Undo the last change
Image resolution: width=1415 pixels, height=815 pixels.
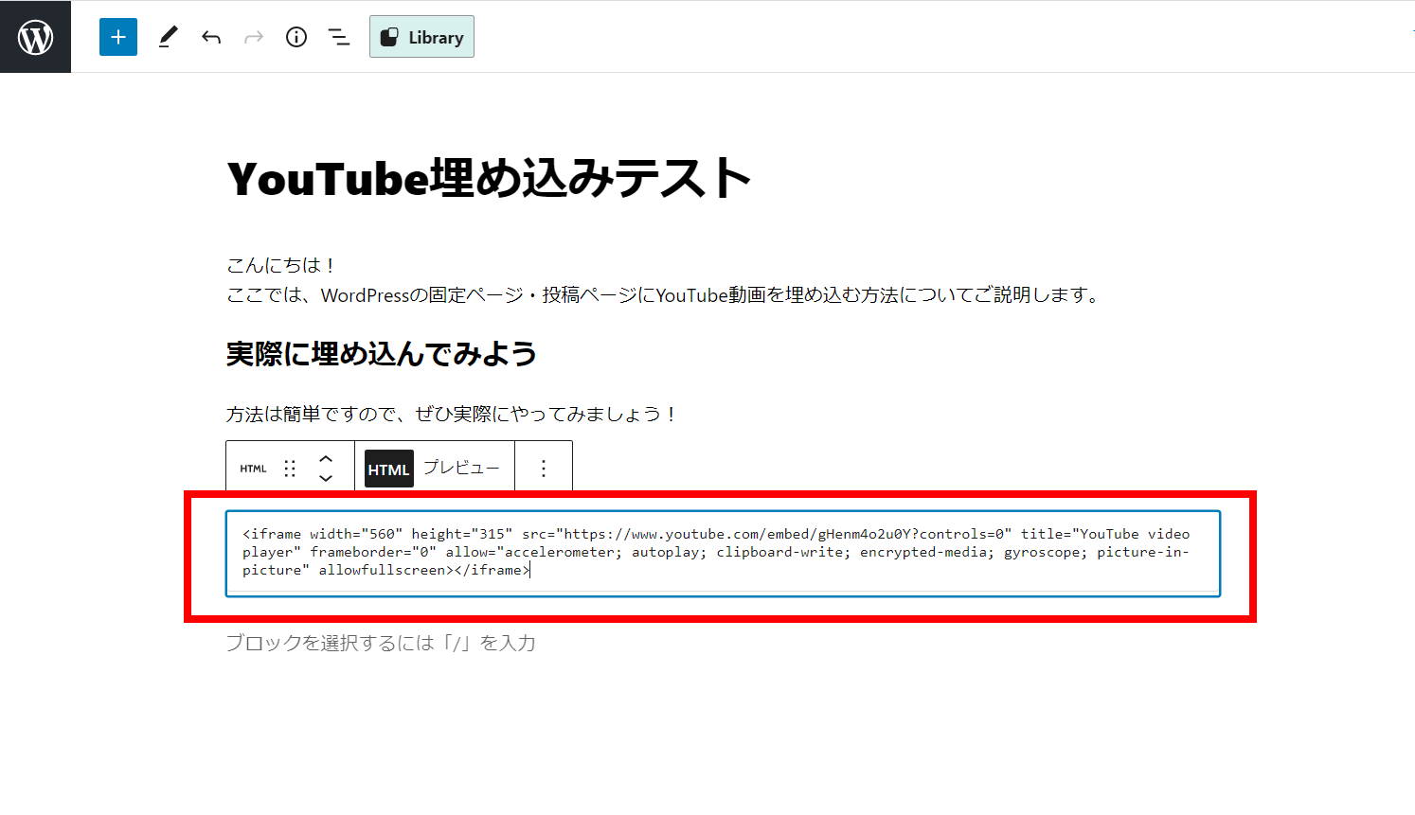coord(210,37)
